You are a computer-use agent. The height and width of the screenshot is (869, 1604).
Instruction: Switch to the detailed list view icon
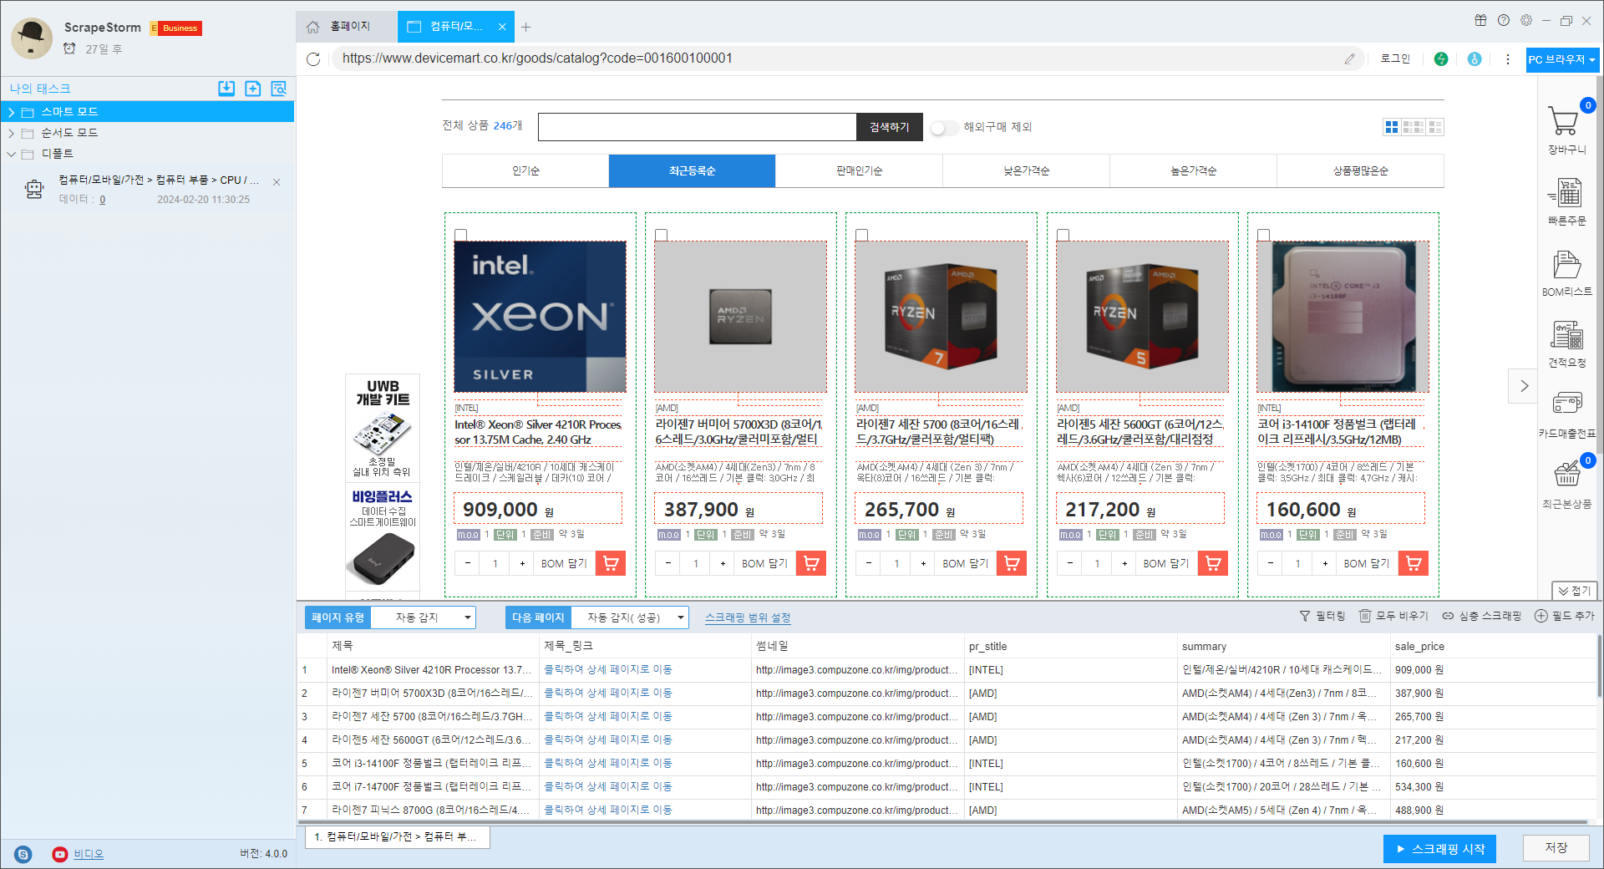(x=1435, y=127)
